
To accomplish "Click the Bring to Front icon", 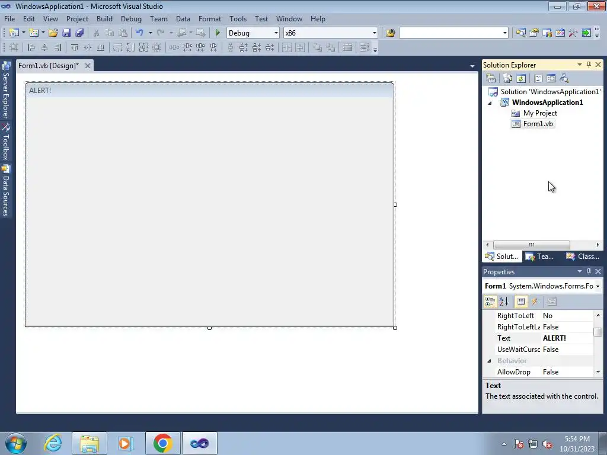I will pyautogui.click(x=318, y=47).
